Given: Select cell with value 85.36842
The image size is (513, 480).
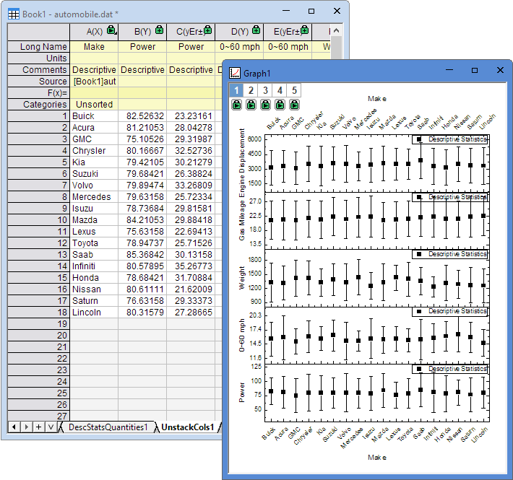Looking at the screenshot, I should pos(142,255).
